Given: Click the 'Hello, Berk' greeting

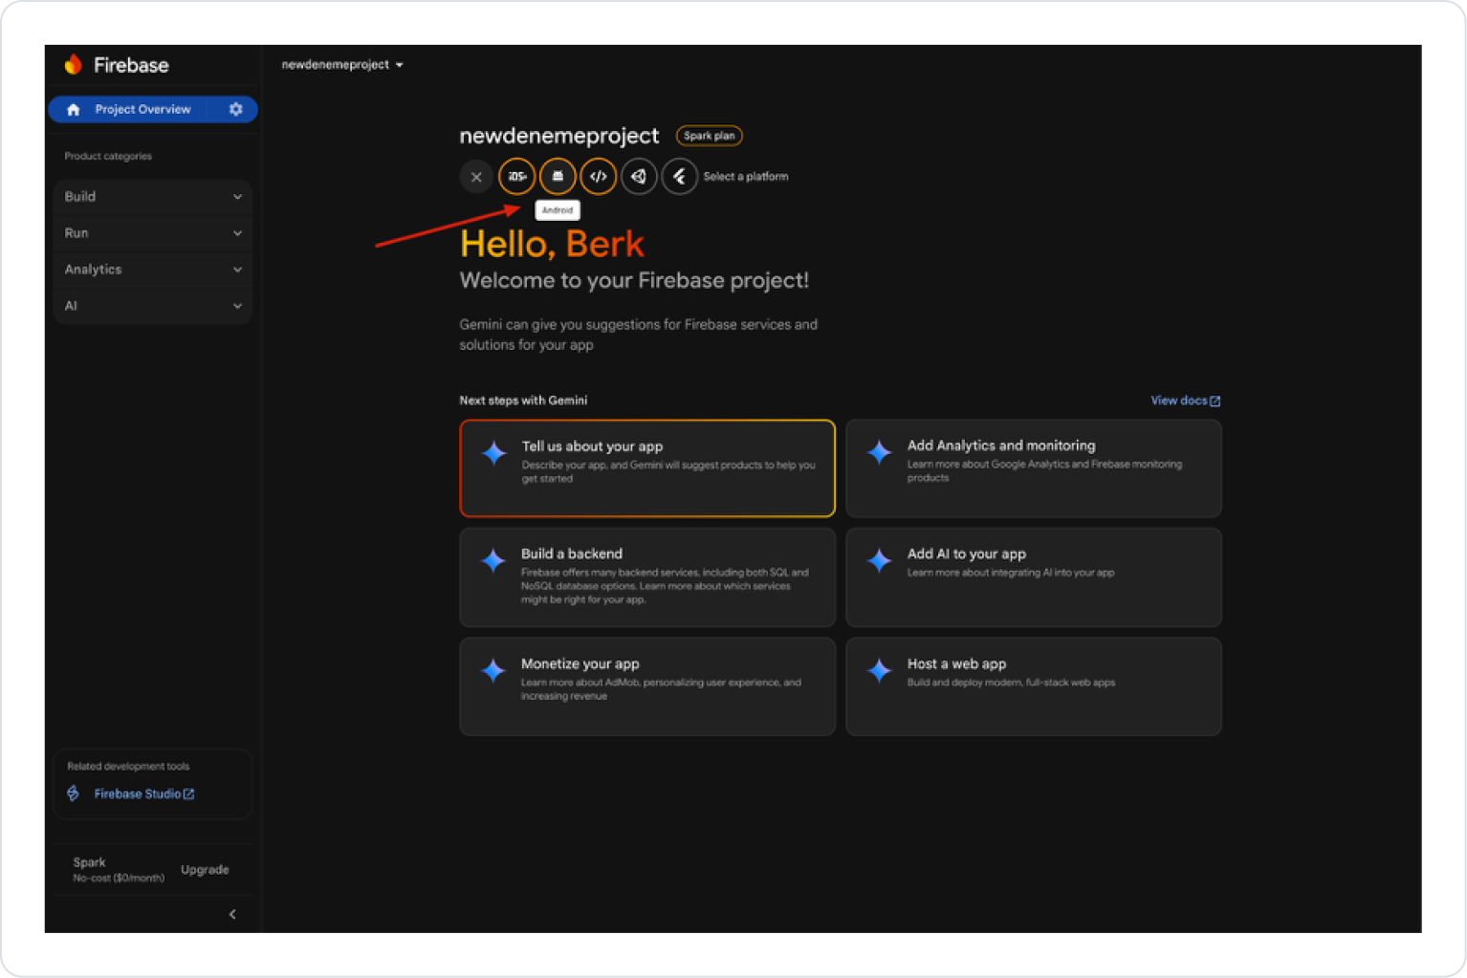Looking at the screenshot, I should (x=552, y=244).
